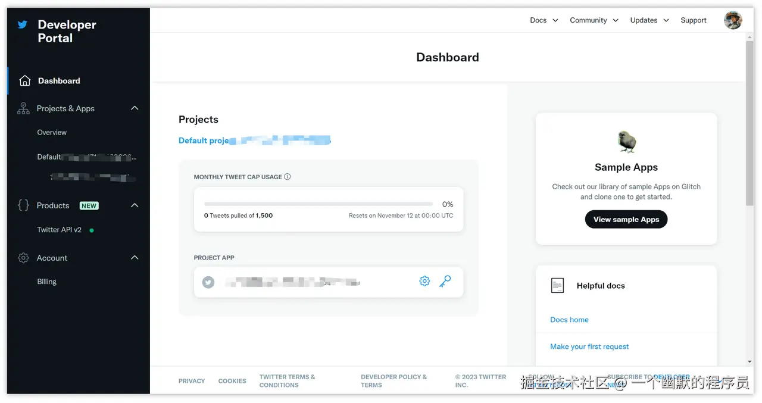Viewport: 762px width, 403px height.
Task: Open Twitter Terms & Conditions footer link
Action: (x=287, y=381)
